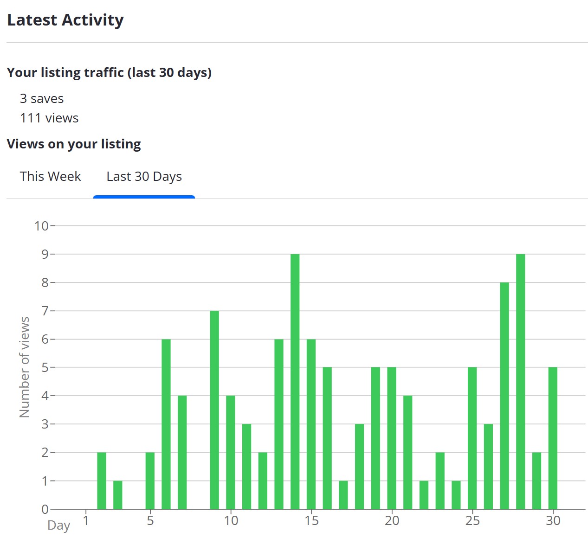Click the y-axis value label 4
This screenshot has height=538, width=588.
click(x=45, y=396)
